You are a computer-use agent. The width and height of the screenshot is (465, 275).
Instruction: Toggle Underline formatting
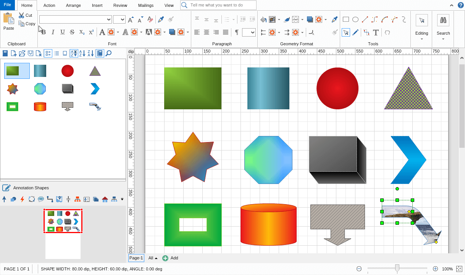click(x=63, y=32)
